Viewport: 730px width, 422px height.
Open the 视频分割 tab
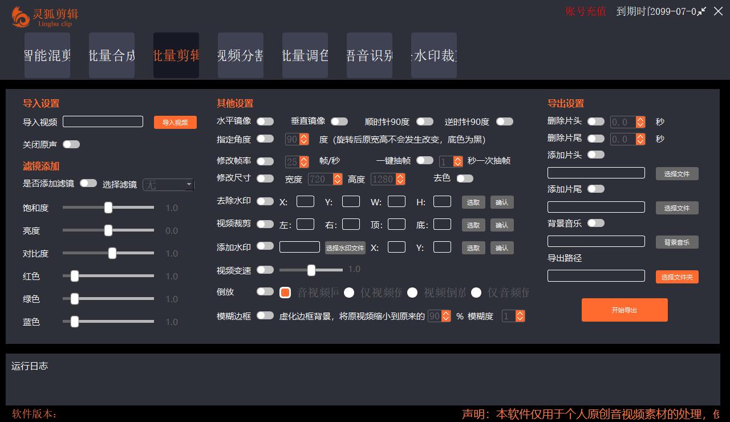tap(241, 55)
